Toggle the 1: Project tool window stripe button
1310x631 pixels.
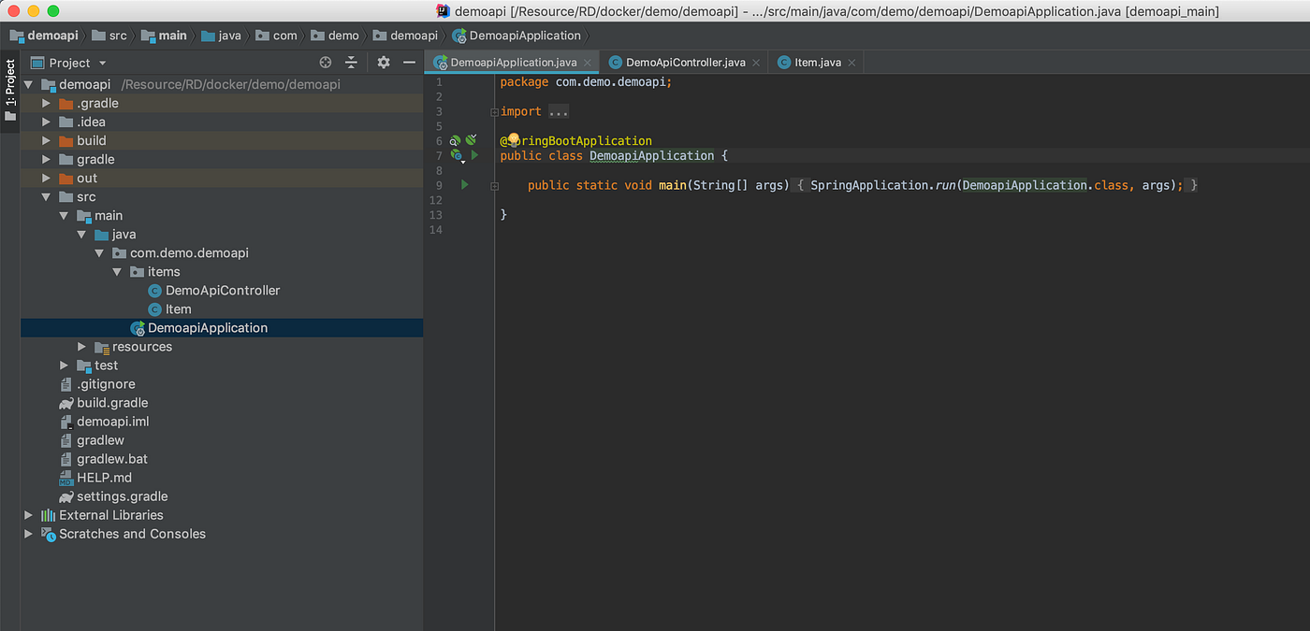(10, 91)
